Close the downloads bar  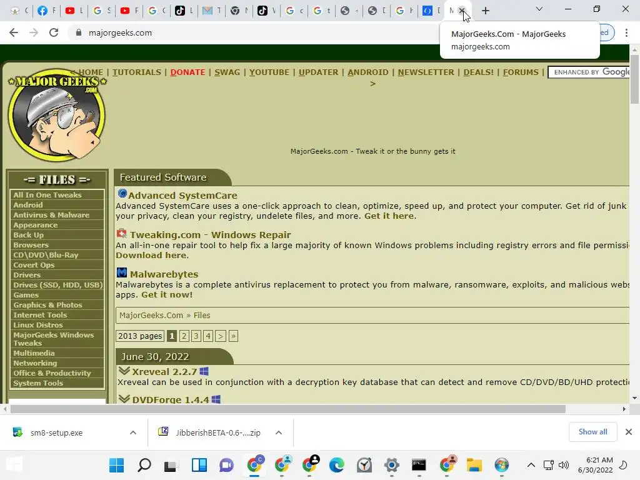point(629,432)
